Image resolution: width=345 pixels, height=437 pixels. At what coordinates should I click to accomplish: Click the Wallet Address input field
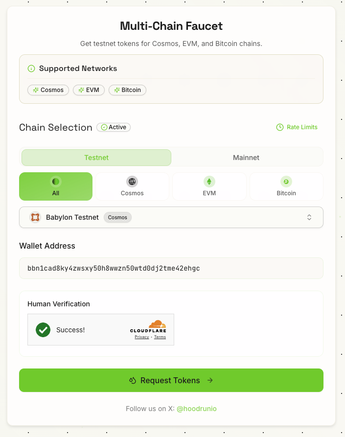171,268
